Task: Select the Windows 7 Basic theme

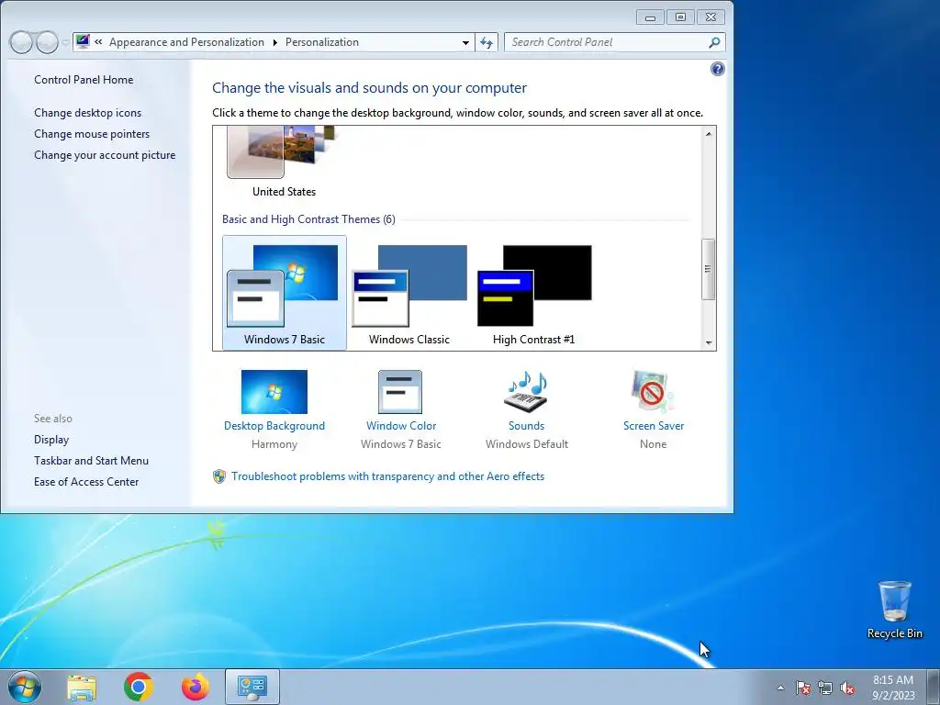Action: click(285, 293)
